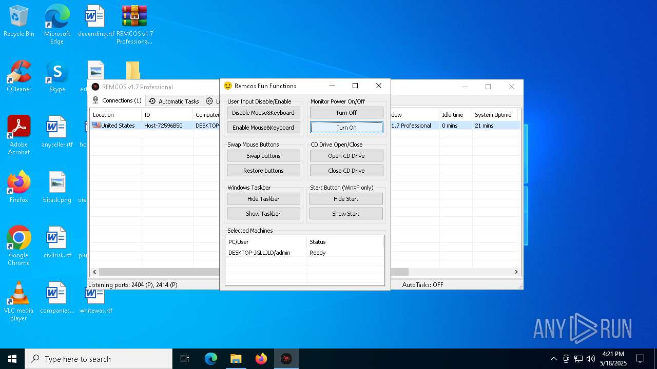Click Host-72596B50 ID cell
This screenshot has height=369, width=657.
point(163,126)
